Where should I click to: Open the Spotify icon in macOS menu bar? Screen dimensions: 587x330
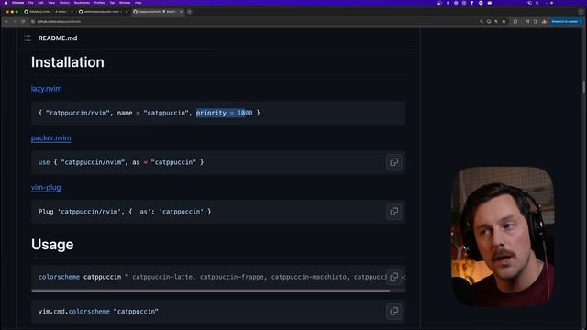point(481,3)
